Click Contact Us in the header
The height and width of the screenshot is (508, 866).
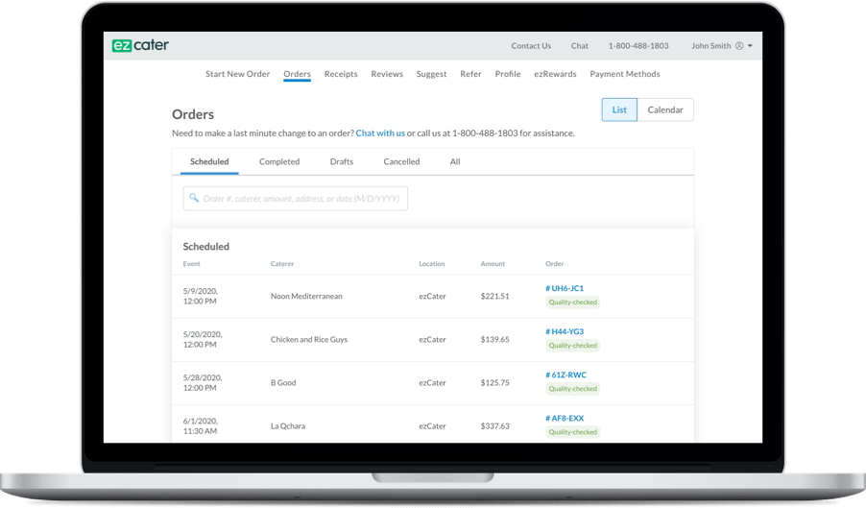[x=531, y=46]
